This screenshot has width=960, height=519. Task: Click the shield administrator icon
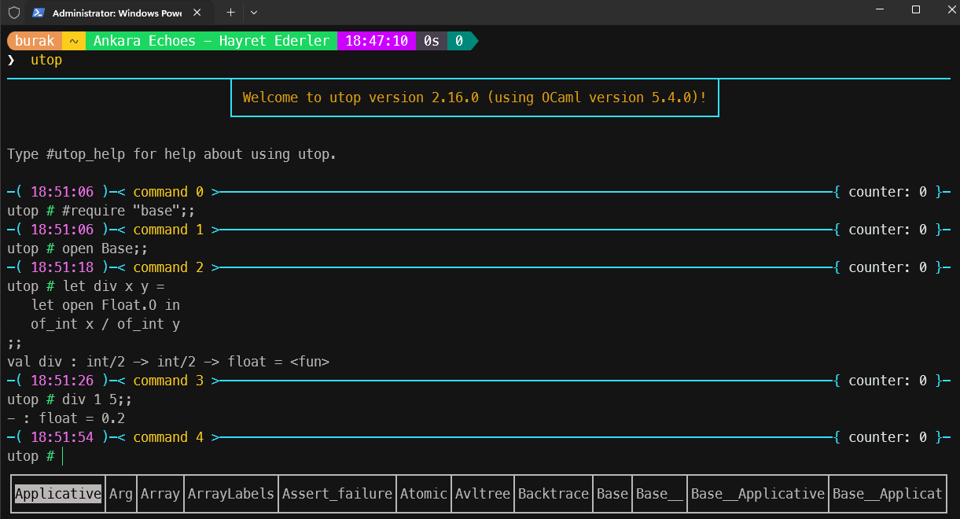click(x=13, y=13)
